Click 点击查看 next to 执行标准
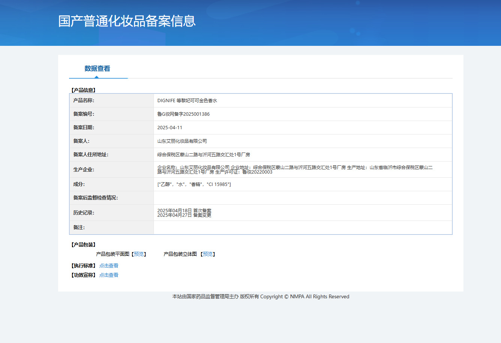This screenshot has width=501, height=343. coord(109,266)
